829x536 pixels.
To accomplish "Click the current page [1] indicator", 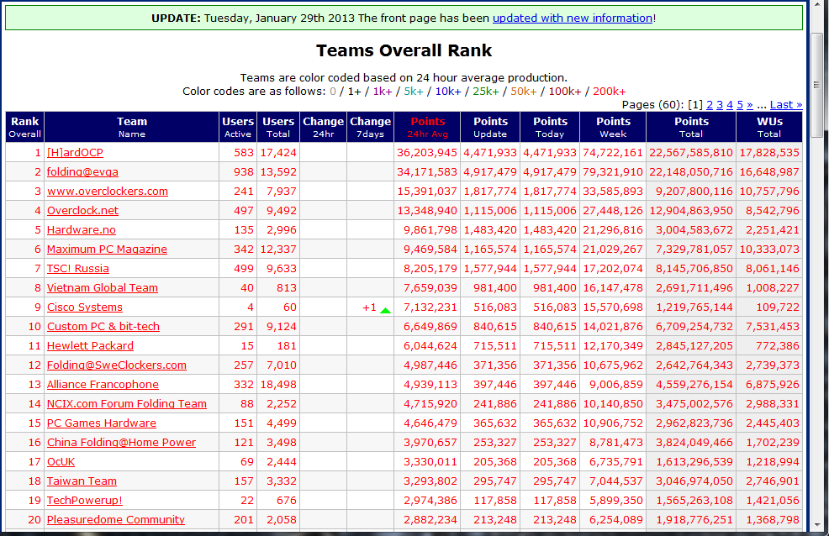I will coord(695,104).
